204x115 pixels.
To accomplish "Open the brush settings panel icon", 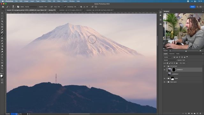I will pos(18,7).
